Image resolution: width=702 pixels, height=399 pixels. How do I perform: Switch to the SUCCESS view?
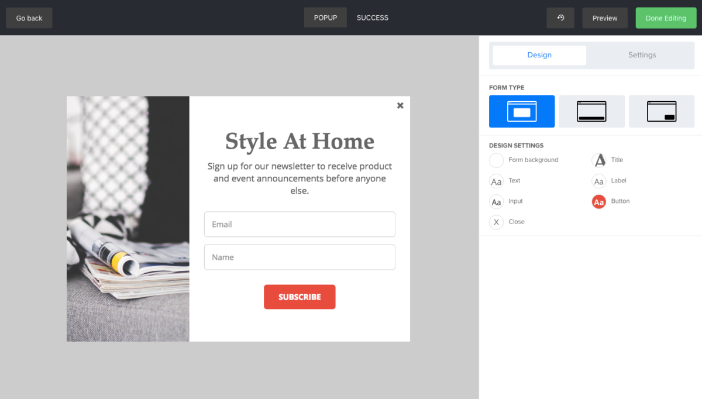click(x=372, y=18)
